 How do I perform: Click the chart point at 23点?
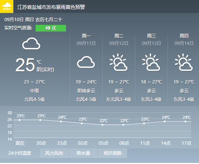[x=61, y=121]
